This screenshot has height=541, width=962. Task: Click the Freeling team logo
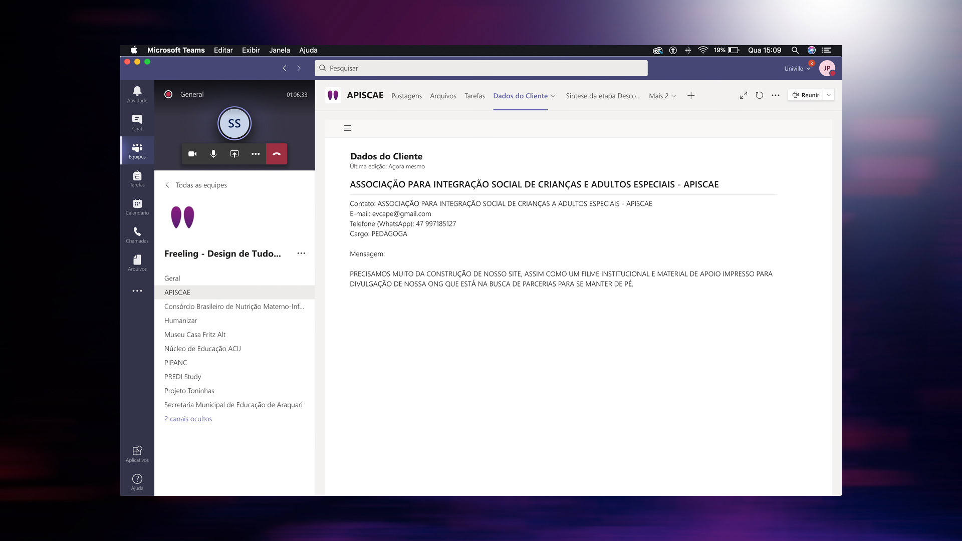(182, 217)
